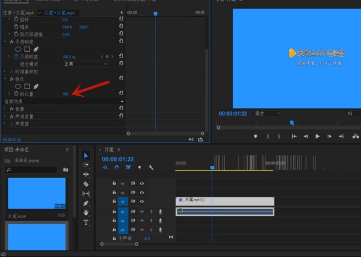This screenshot has width=361, height=257.
Task: Select the Razor tool in the toolbar
Action: tap(86, 184)
